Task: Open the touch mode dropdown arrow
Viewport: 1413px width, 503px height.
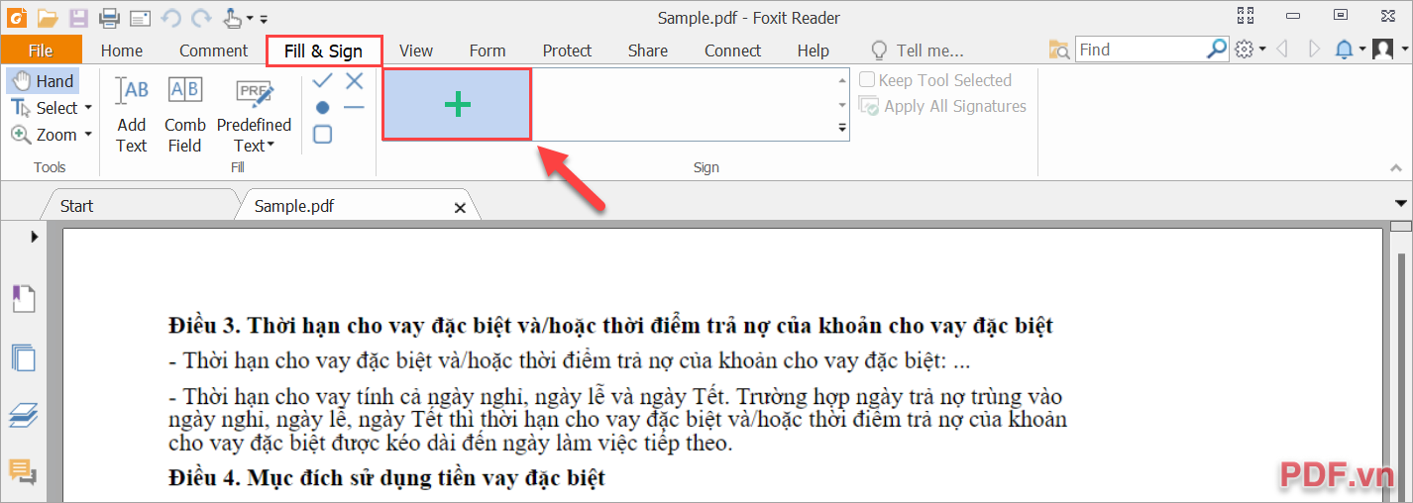Action: [x=249, y=19]
